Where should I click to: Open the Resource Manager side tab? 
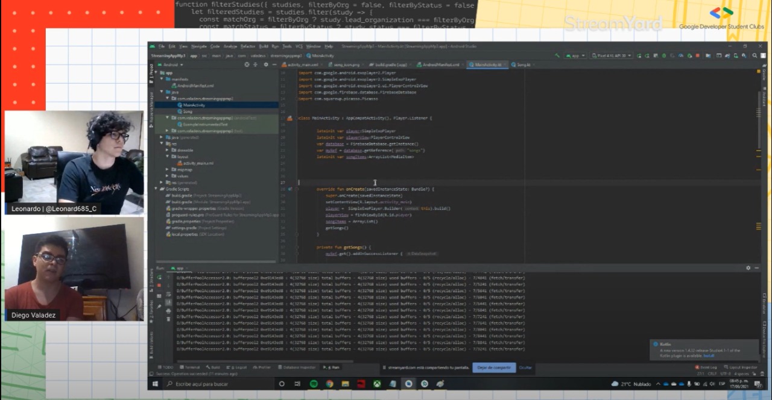coord(151,108)
